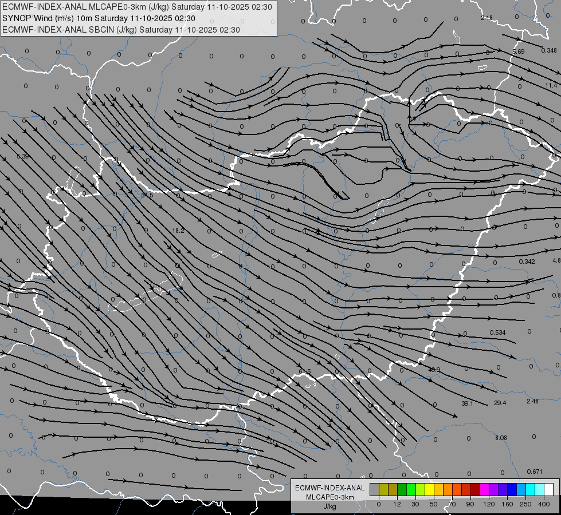561x515 pixels.
Task: Click the 0.348 value on the map
Action: [x=549, y=50]
